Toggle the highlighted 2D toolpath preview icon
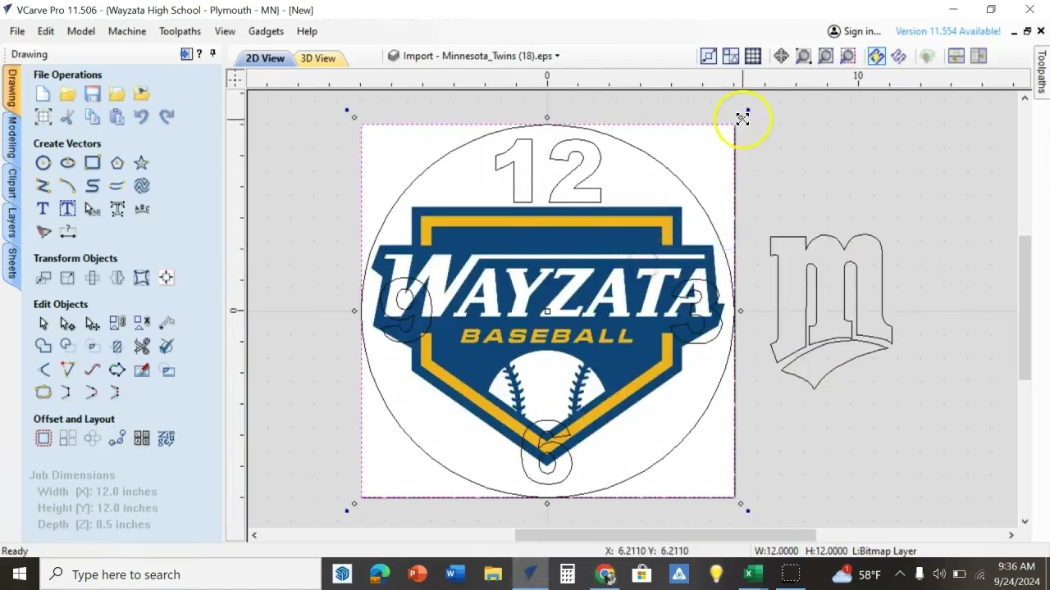 [876, 56]
